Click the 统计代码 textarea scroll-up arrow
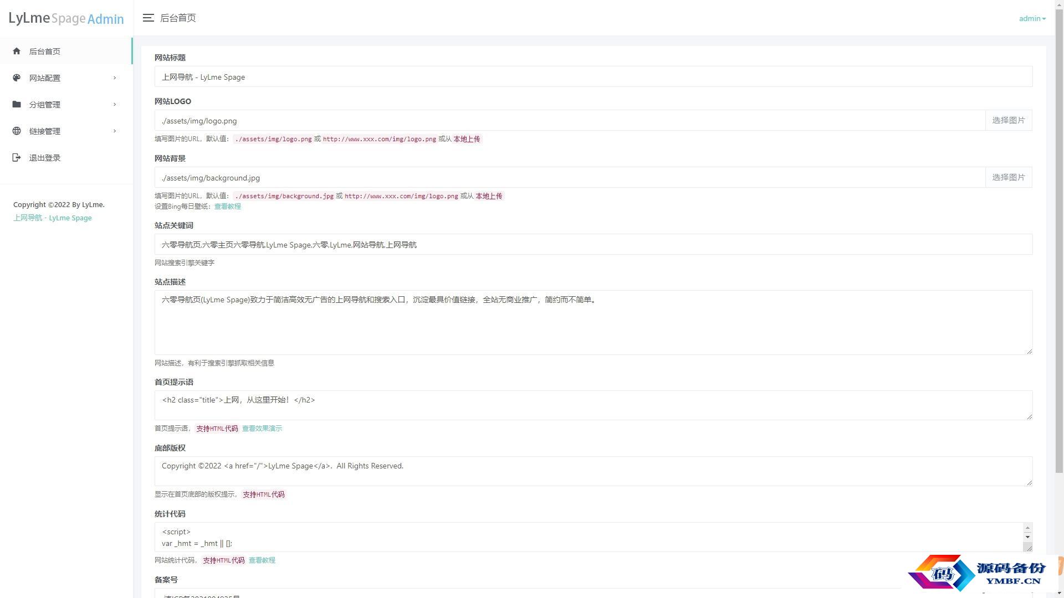The width and height of the screenshot is (1064, 598). [1027, 528]
